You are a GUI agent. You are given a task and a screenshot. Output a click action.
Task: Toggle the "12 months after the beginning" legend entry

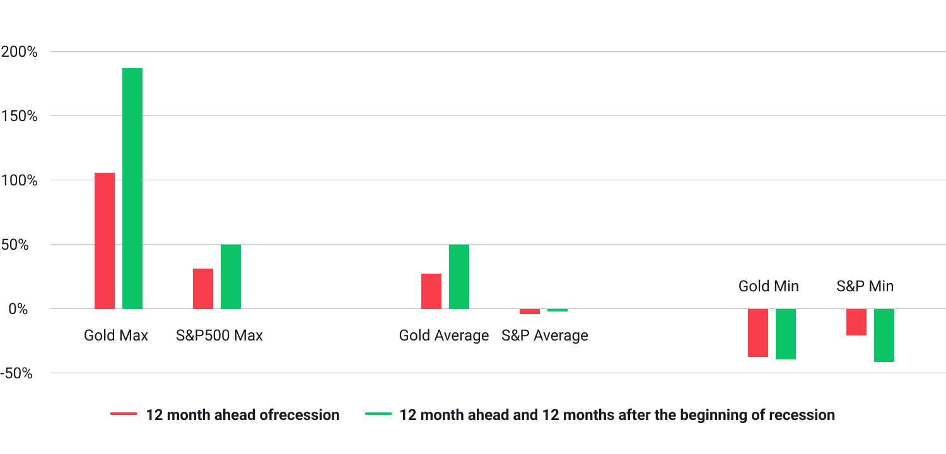tap(617, 415)
